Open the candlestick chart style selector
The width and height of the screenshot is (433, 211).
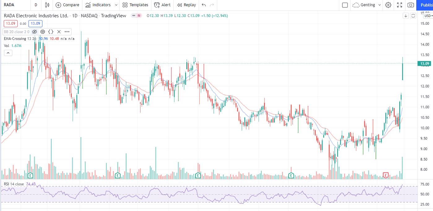point(47,5)
